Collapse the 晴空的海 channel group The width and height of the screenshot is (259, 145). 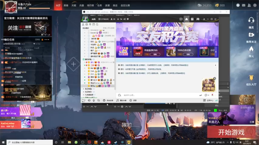[84, 59]
